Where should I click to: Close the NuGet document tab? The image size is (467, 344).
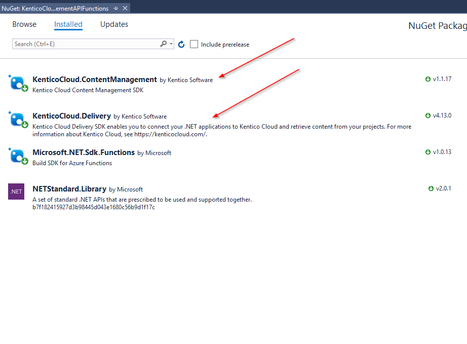[125, 9]
